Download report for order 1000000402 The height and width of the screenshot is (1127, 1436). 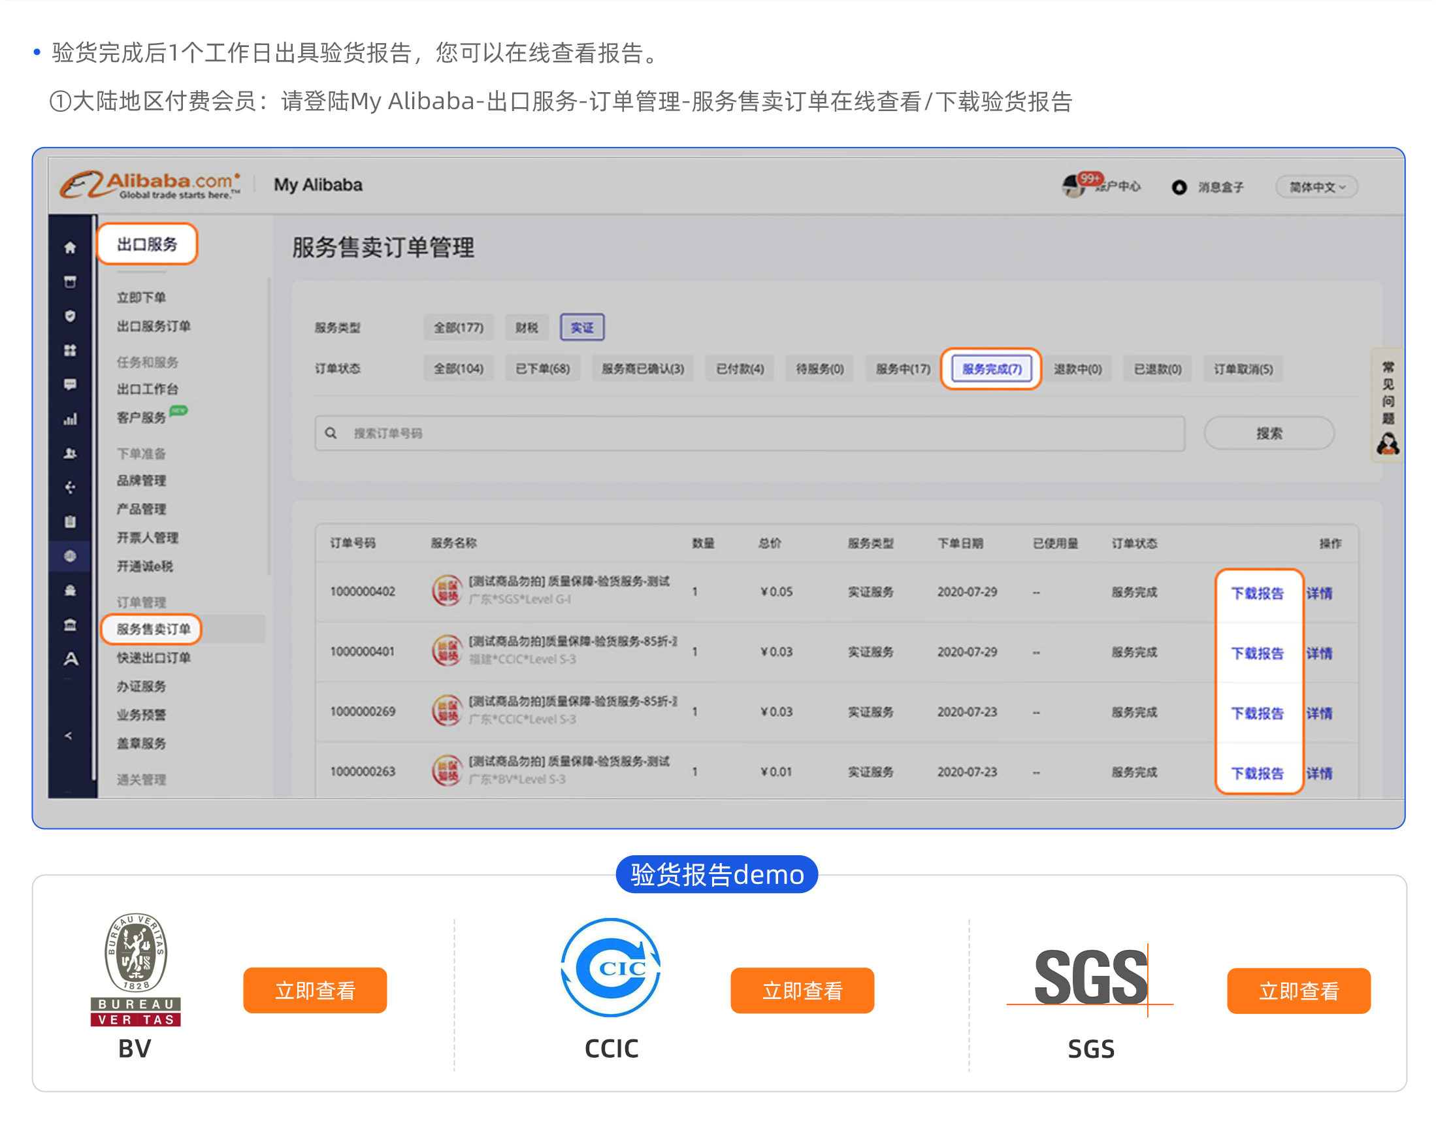(1256, 593)
